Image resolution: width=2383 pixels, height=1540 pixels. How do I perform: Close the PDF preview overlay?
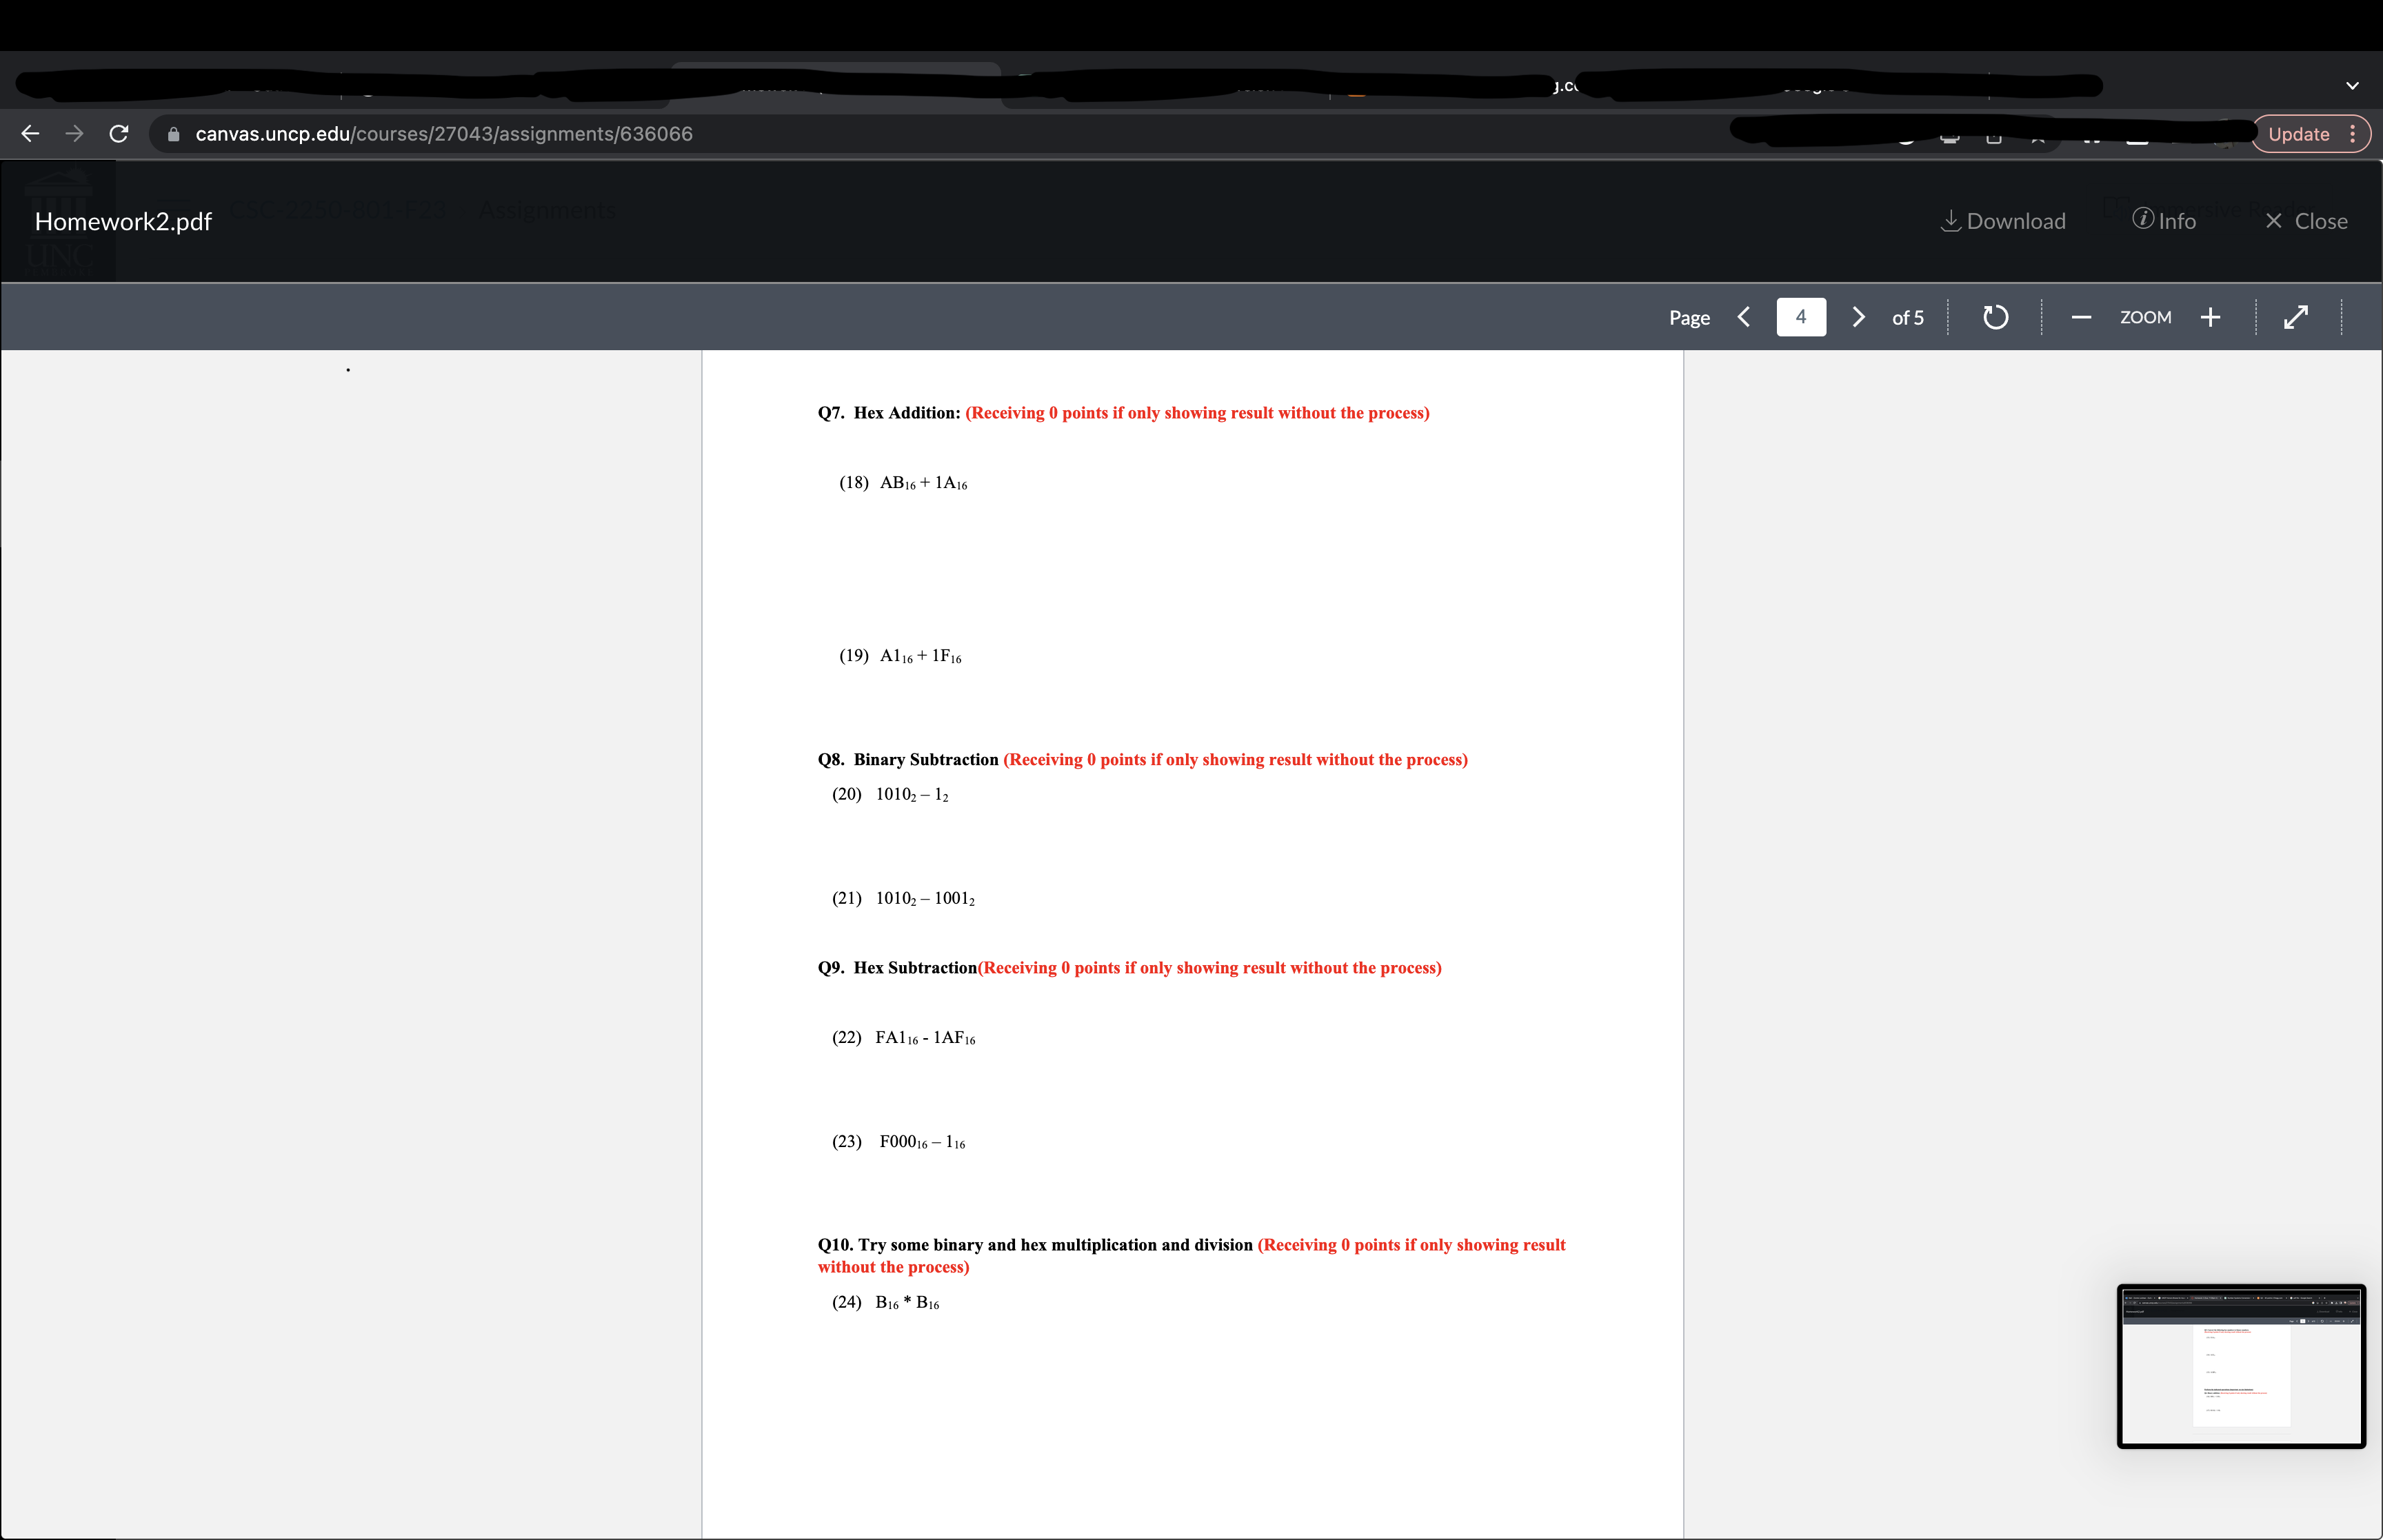[x=2306, y=221]
